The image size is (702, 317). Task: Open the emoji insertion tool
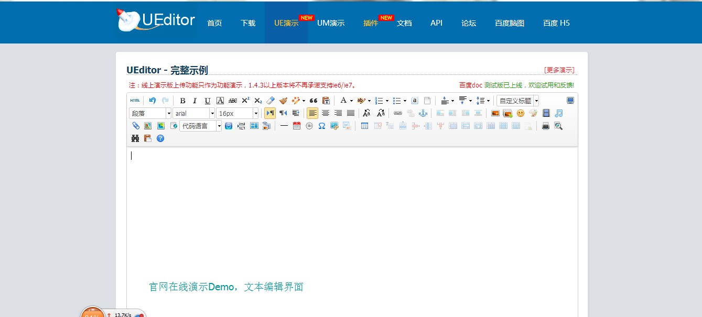coord(521,113)
